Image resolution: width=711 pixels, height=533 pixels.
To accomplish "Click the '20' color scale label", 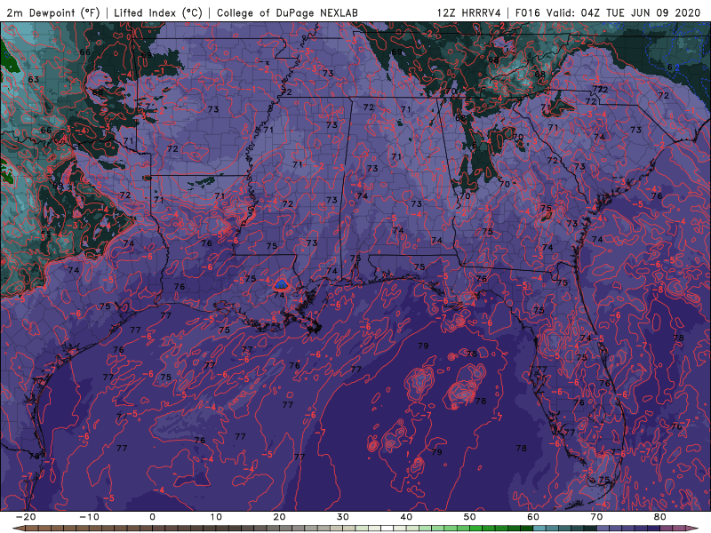I will pos(279,517).
